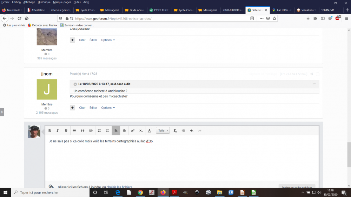
Task: Go to the Firefox home page
Action: coord(27,19)
